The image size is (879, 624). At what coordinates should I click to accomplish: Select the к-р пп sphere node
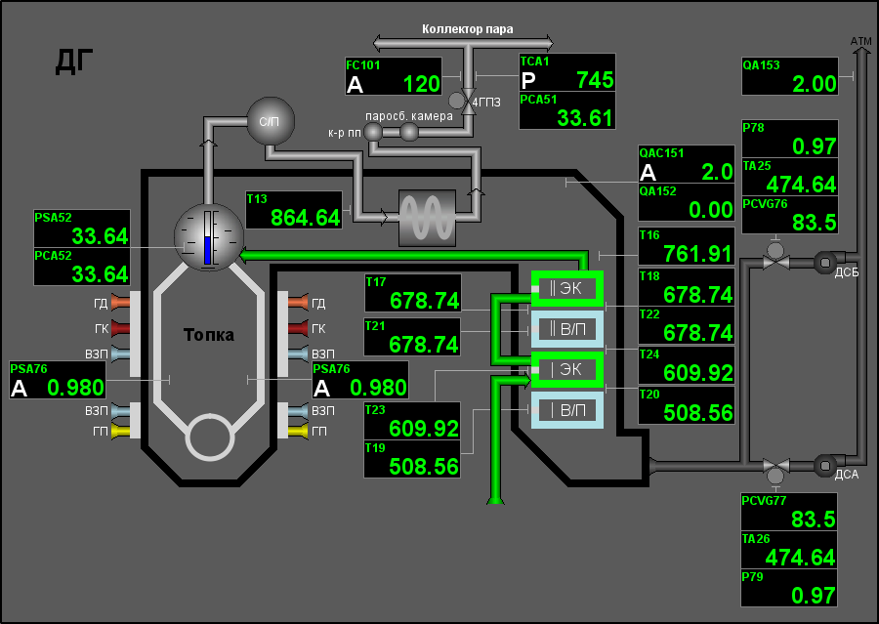click(373, 132)
